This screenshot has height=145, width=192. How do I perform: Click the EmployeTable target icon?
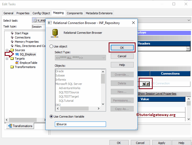click(17, 63)
